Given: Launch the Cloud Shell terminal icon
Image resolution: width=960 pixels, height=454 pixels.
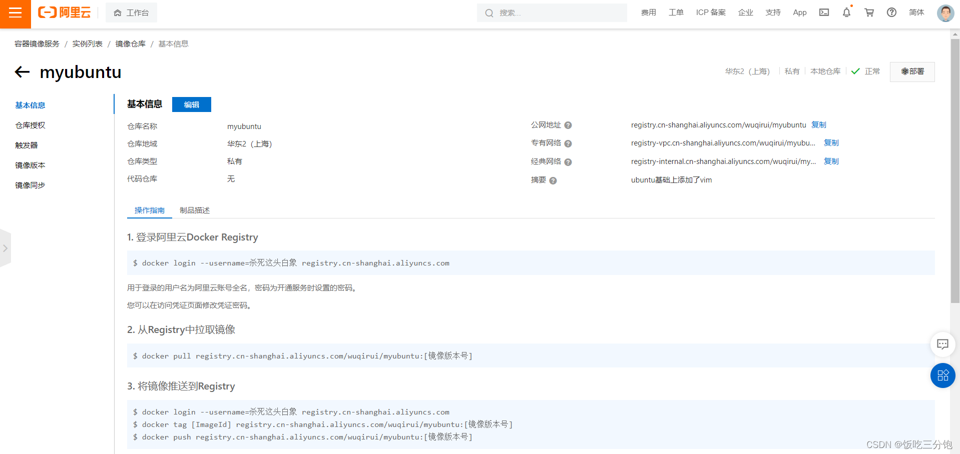Looking at the screenshot, I should tap(824, 12).
